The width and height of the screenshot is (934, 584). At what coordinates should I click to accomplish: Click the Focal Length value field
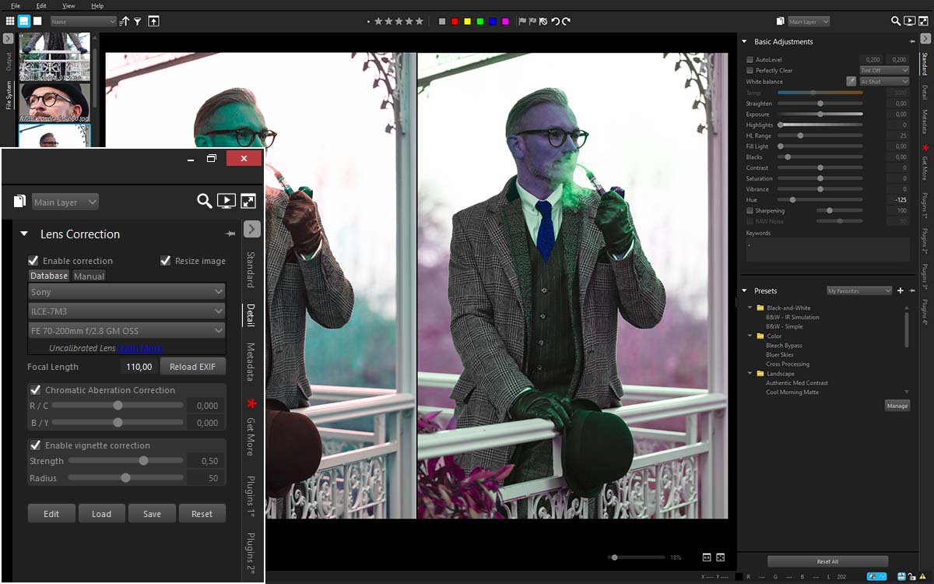coord(139,367)
